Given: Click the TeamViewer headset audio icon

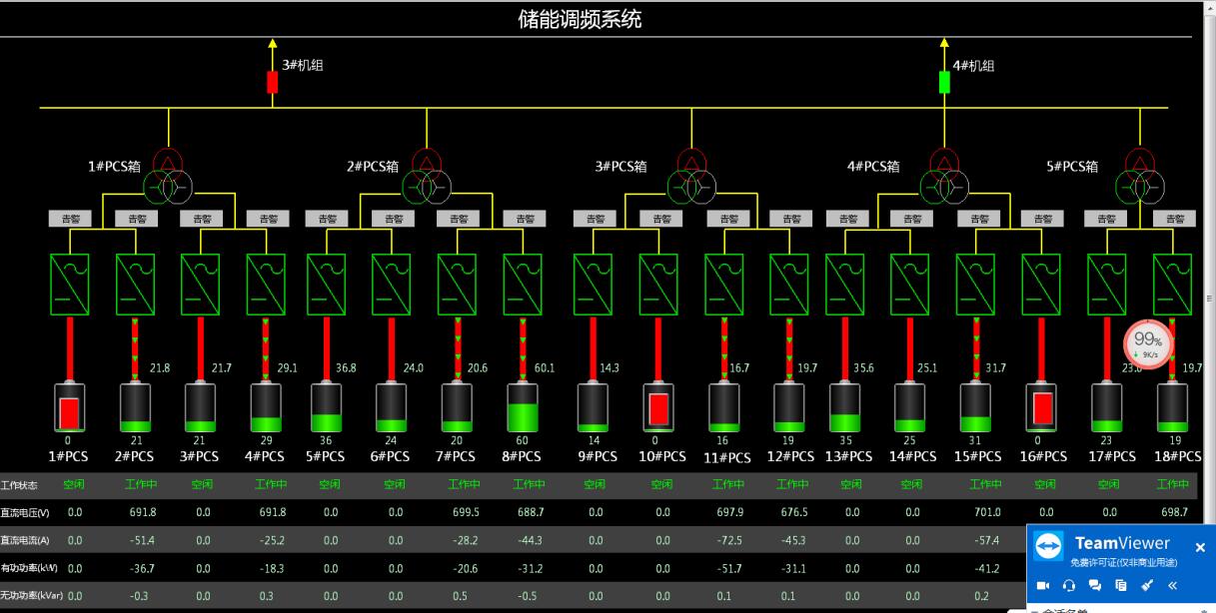Looking at the screenshot, I should coord(1069,586).
